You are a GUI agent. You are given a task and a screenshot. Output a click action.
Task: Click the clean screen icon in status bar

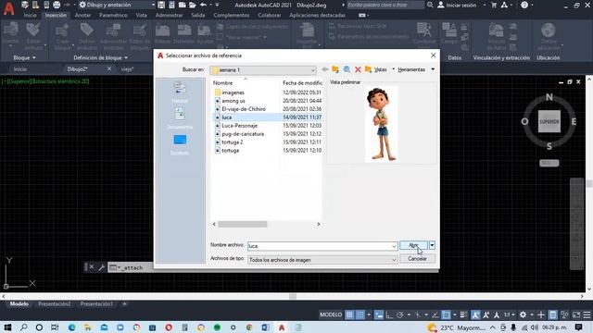pos(576,314)
